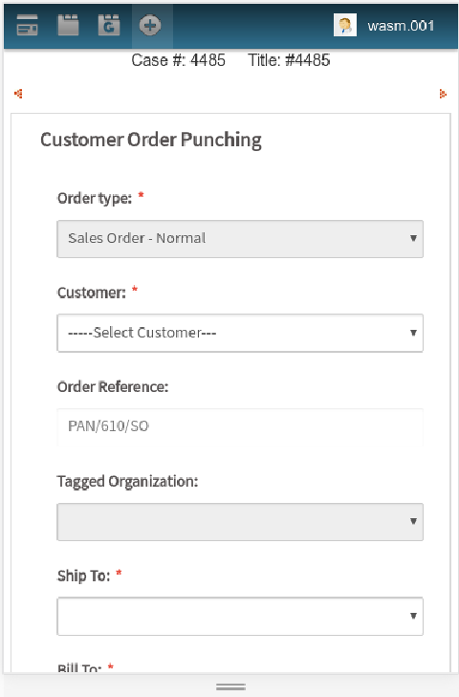This screenshot has height=697, width=459.
Task: Click the Title #4485 text
Action: (x=289, y=60)
